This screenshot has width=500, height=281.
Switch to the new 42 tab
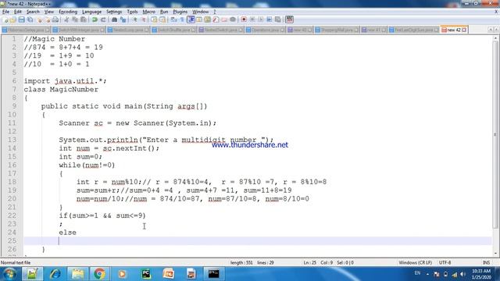(x=454, y=30)
